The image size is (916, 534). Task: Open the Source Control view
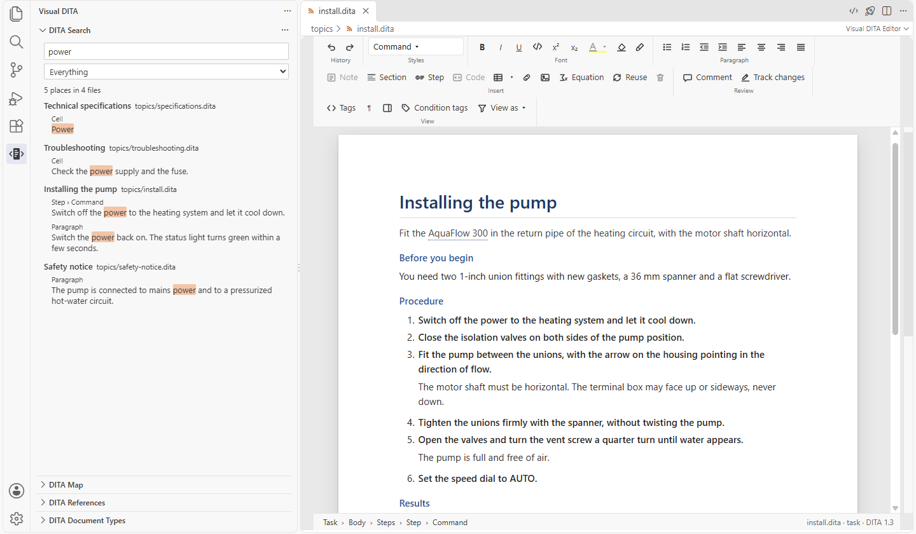17,70
